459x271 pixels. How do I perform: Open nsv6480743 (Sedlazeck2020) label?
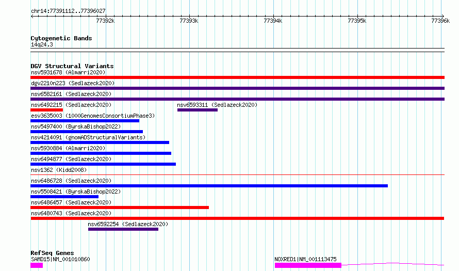(71, 213)
